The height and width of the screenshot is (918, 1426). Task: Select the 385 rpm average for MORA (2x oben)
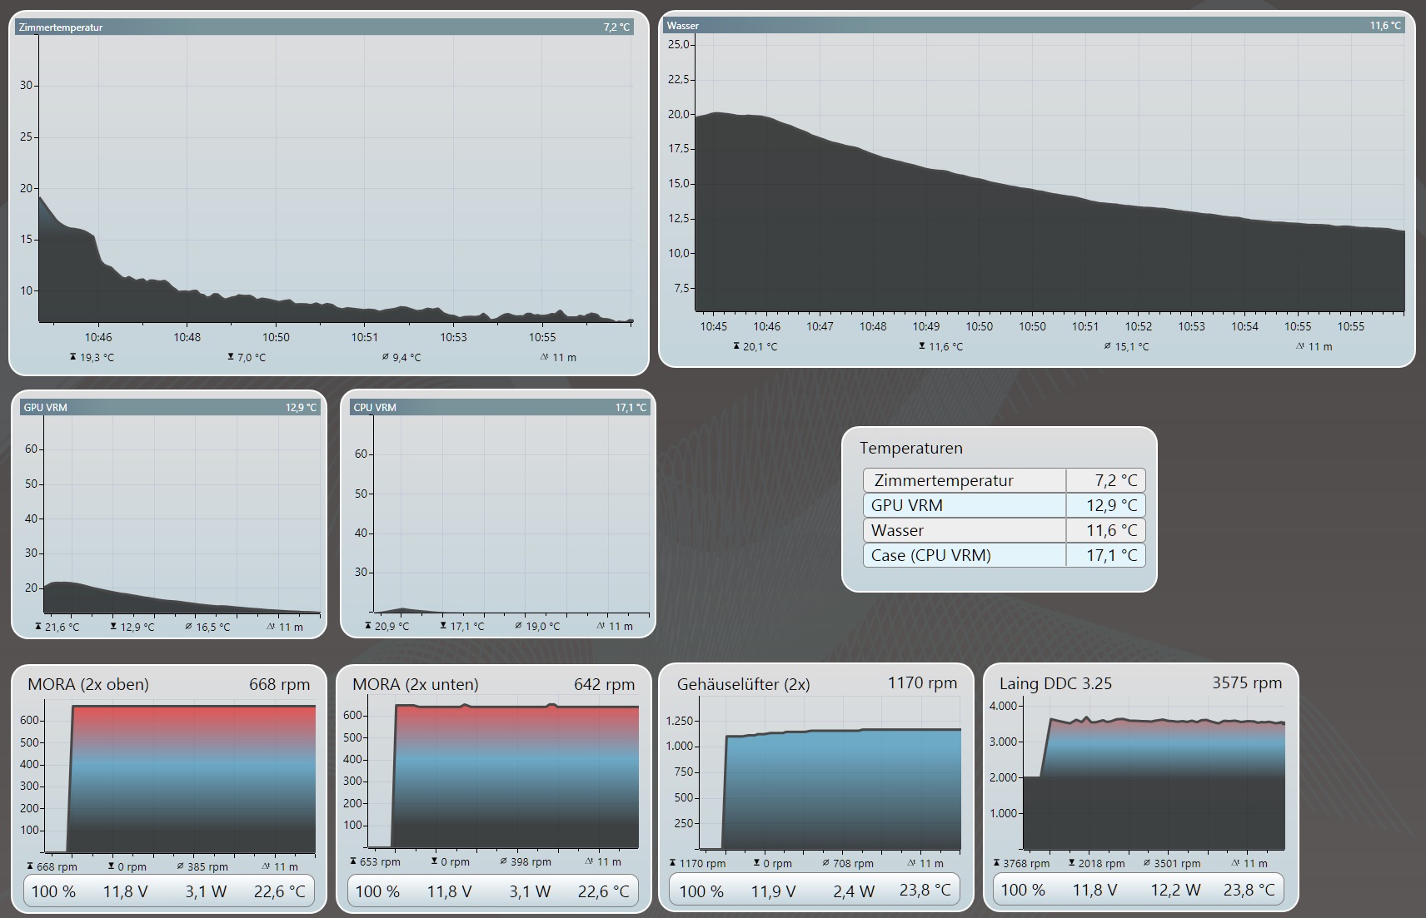[207, 866]
